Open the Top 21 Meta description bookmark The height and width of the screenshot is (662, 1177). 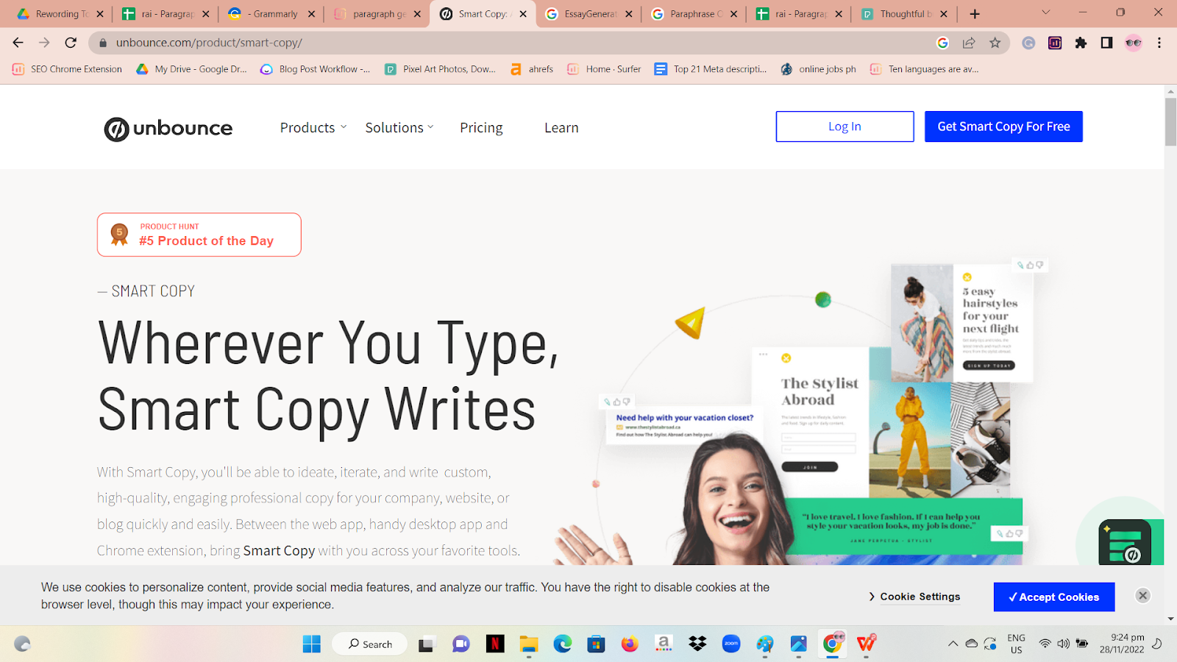pyautogui.click(x=711, y=69)
